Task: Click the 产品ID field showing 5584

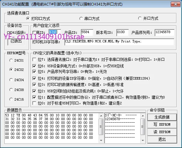Action: tap(87, 33)
